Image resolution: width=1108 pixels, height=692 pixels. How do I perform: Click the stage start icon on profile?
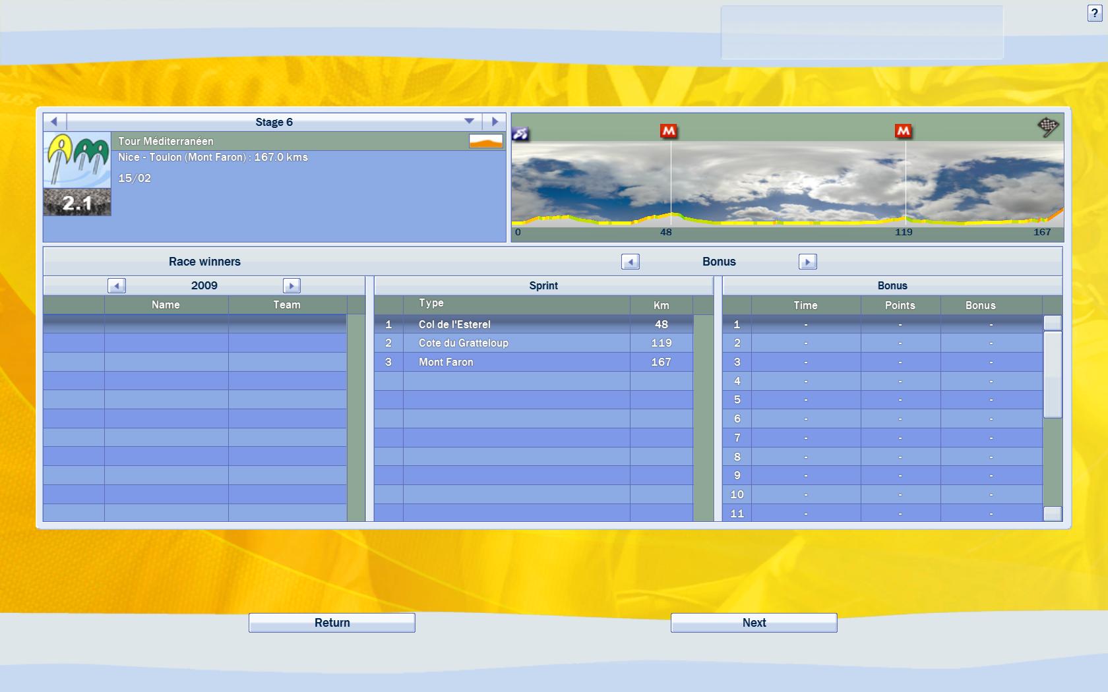click(520, 134)
